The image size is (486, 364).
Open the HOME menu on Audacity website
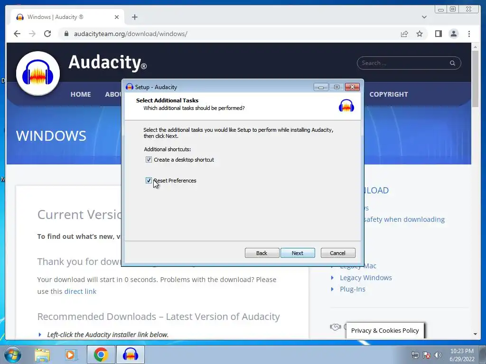click(81, 94)
